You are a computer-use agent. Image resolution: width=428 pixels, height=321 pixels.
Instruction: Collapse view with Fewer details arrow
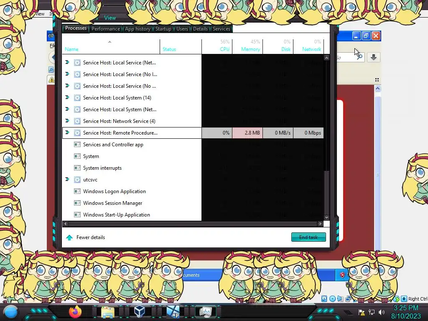point(69,237)
